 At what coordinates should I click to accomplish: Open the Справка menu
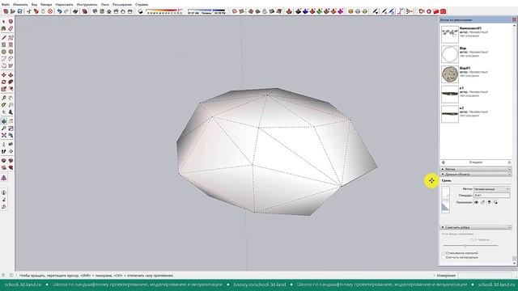pos(142,5)
